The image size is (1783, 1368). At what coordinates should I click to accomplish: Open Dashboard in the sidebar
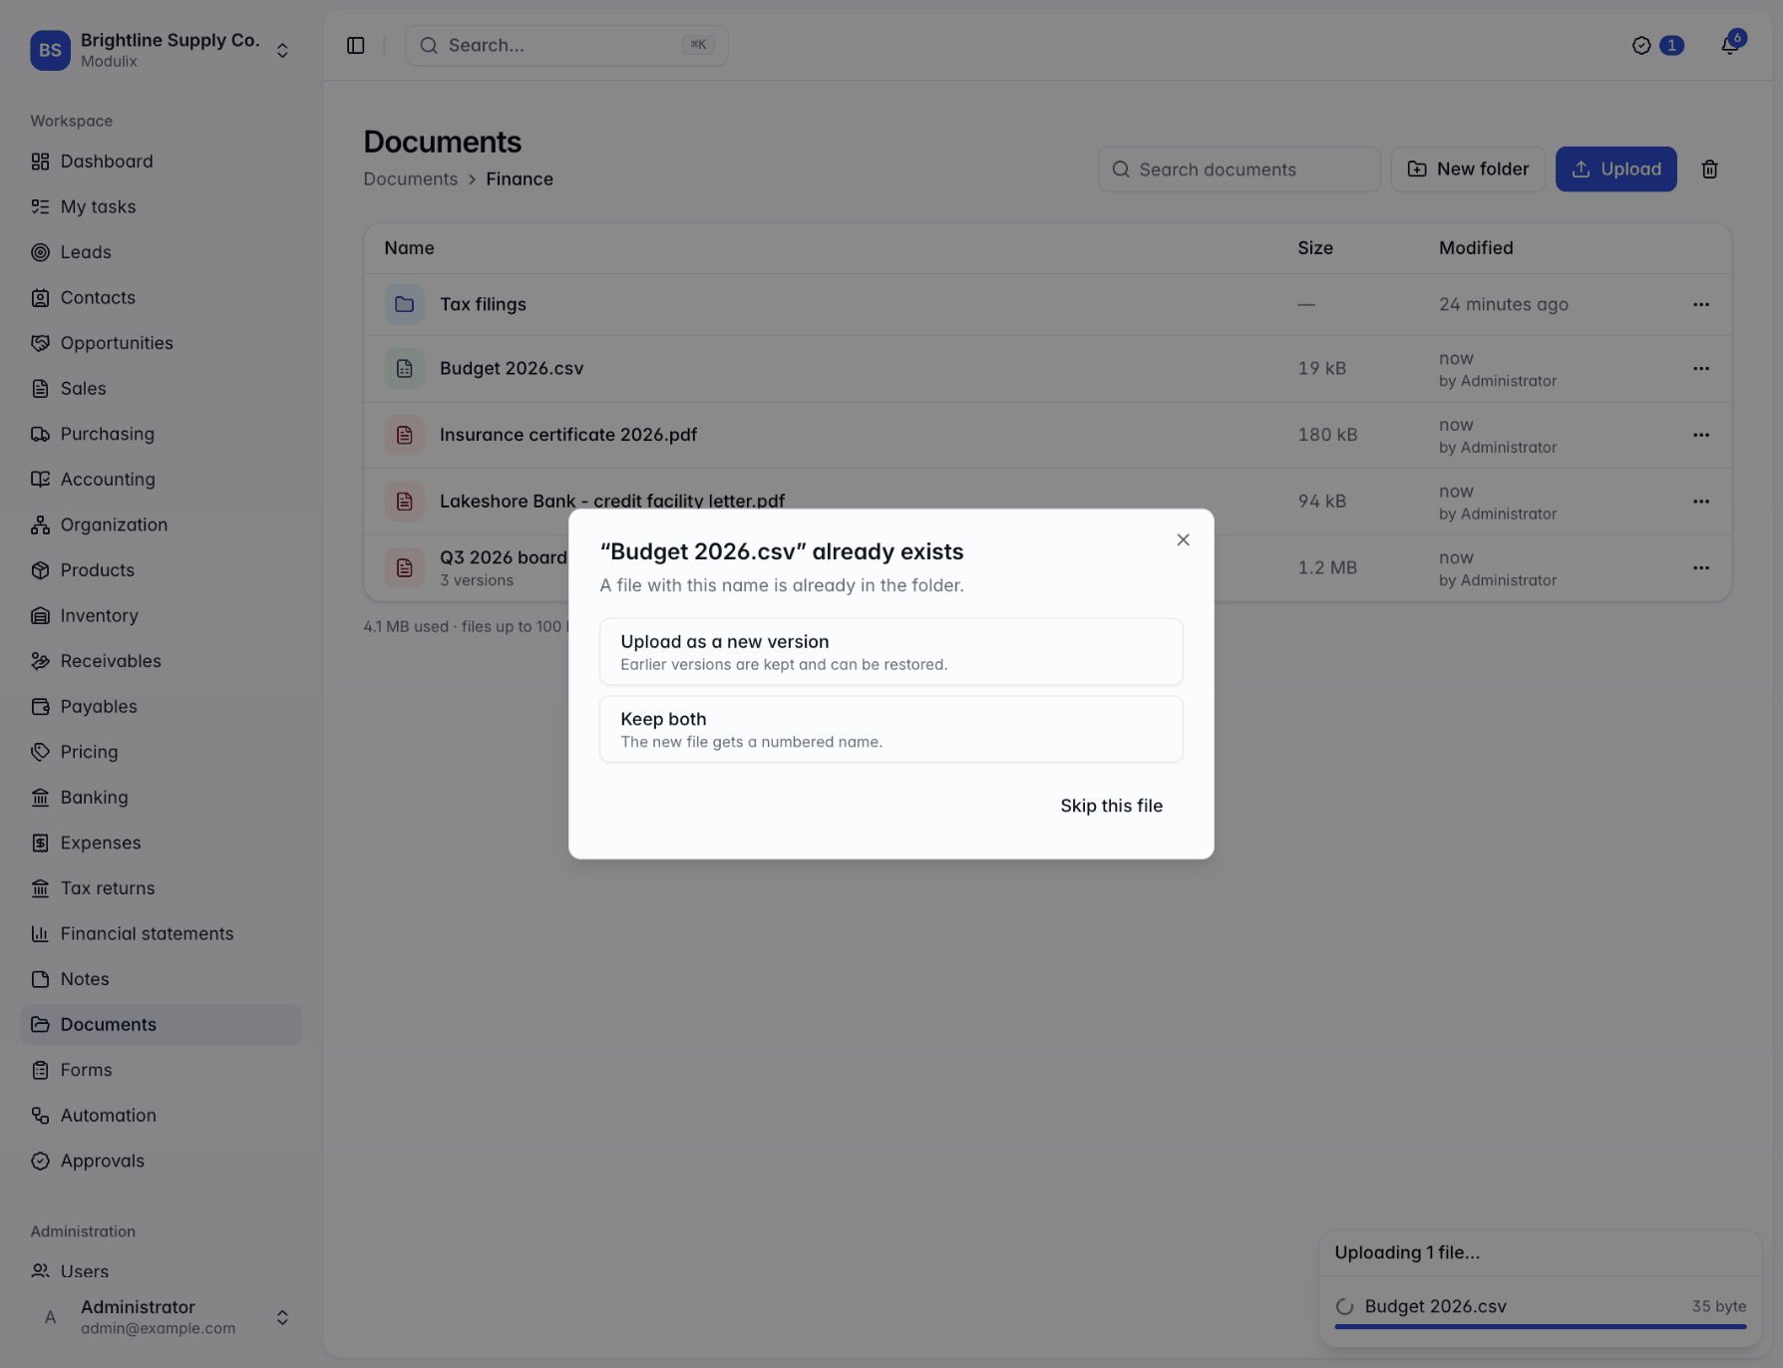(161, 162)
